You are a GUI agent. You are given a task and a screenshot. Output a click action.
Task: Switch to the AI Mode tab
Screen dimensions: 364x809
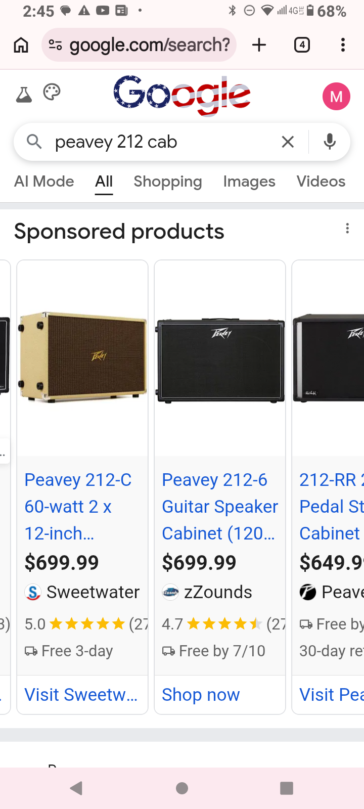coord(44,182)
